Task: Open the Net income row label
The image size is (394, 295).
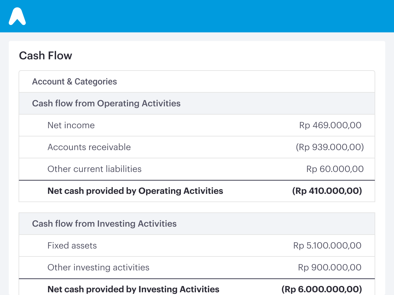Action: click(71, 125)
